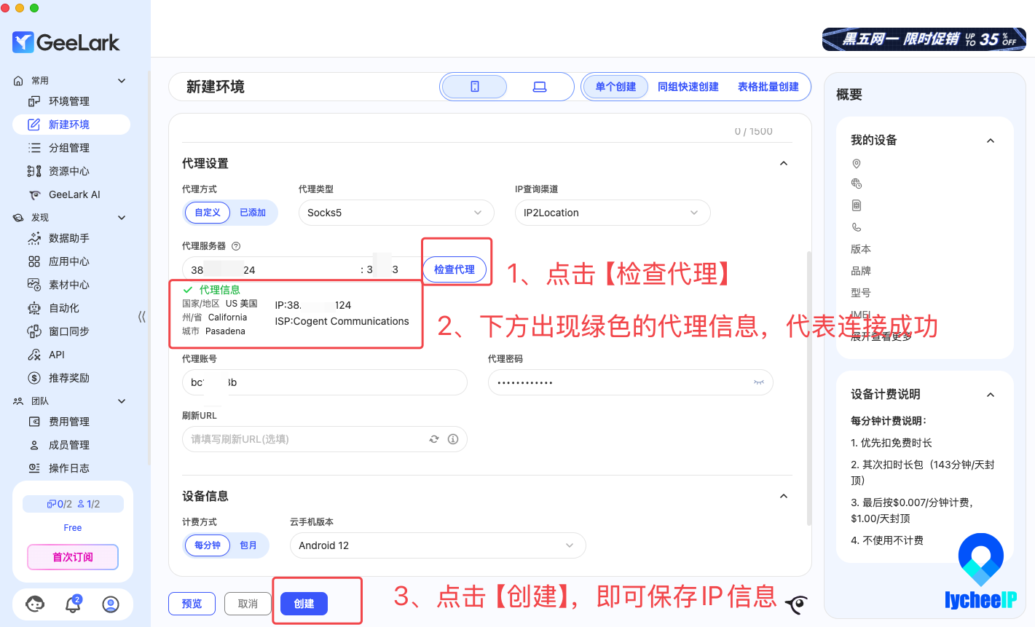The height and width of the screenshot is (627, 1035).
Task: Click the 首次订阅 button
Action: point(73,557)
